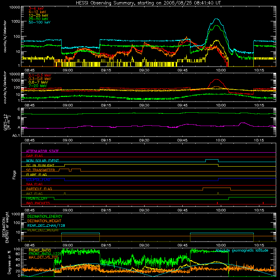Select the FRONTS_OFF flag label

(37, 198)
